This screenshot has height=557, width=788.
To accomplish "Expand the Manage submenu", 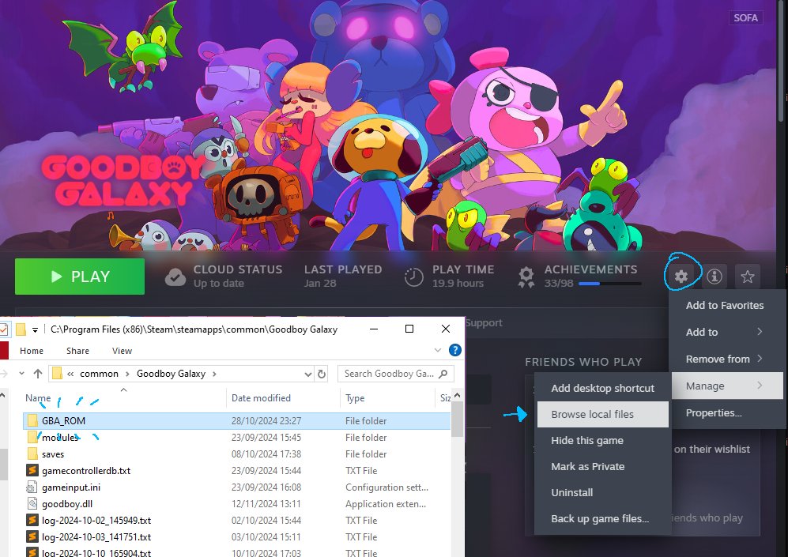I will point(760,386).
